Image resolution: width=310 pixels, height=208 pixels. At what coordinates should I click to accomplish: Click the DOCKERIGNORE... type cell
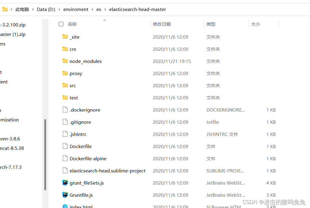[x=226, y=110]
